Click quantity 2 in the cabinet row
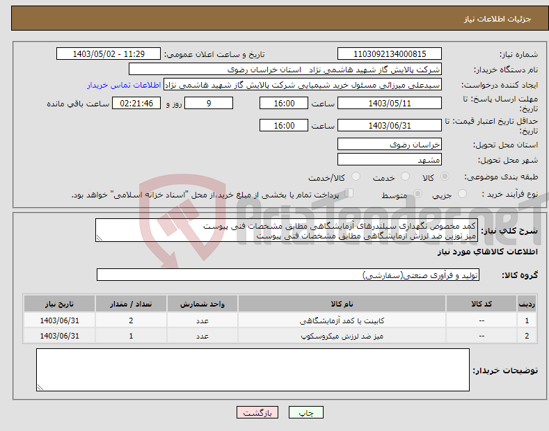The image size is (549, 431). click(x=131, y=320)
